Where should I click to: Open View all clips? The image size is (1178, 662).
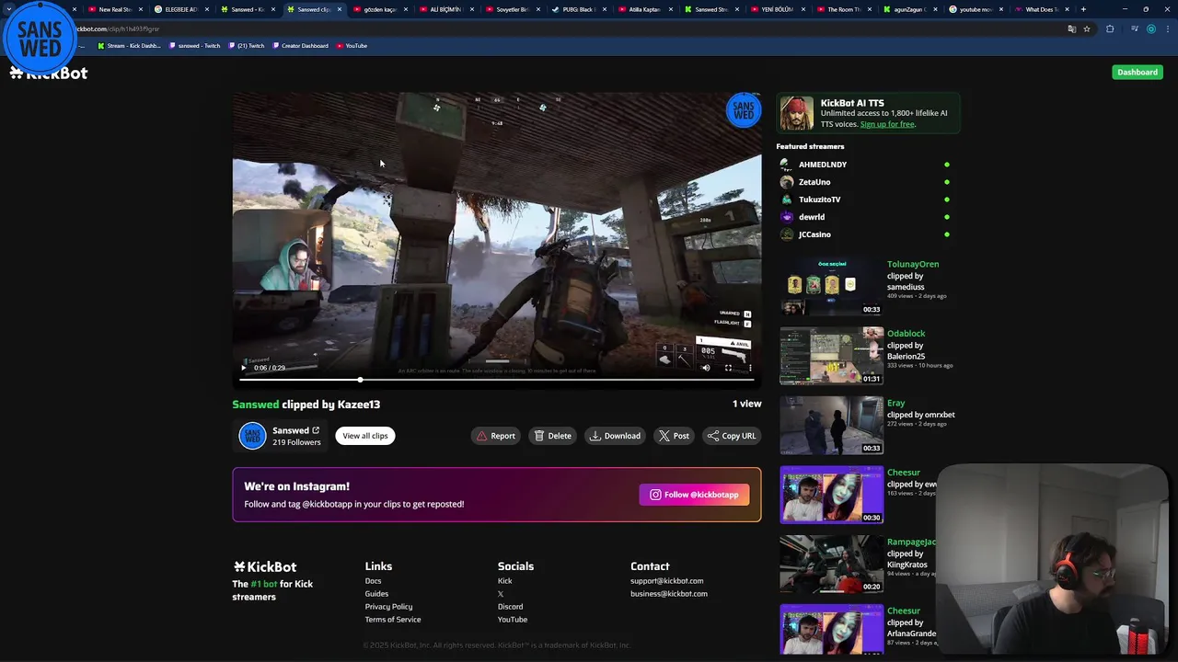pos(365,436)
